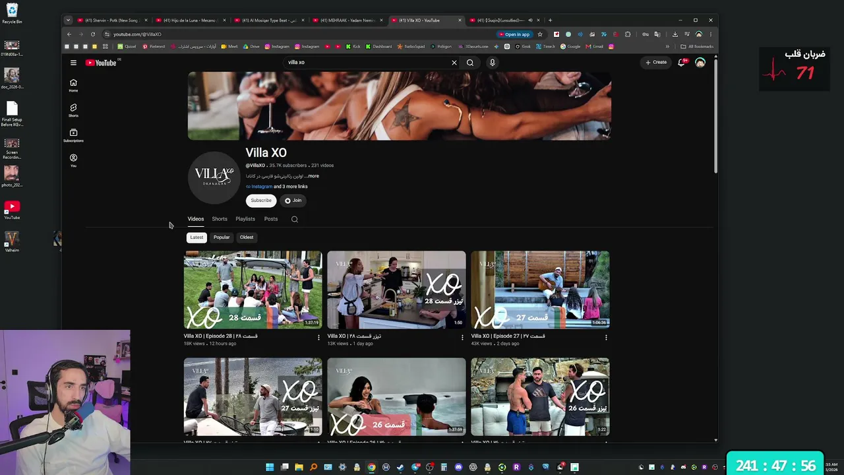
Task: Open the channel Playlists tab
Action: (x=245, y=219)
